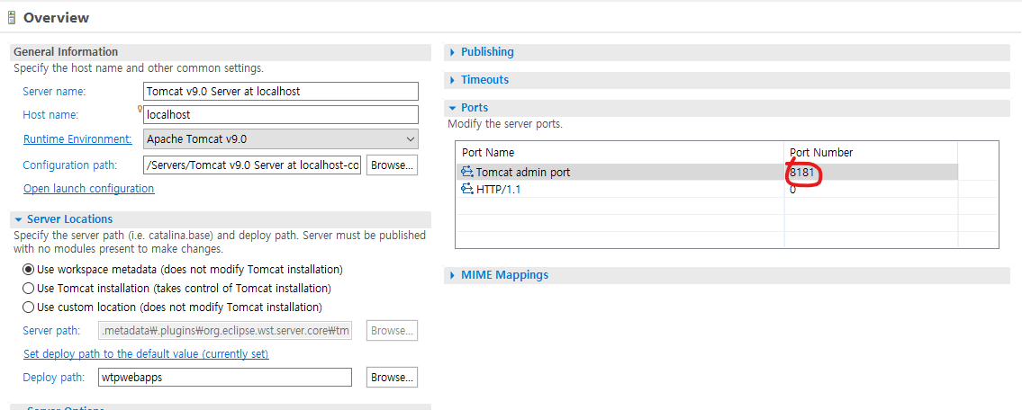Expand the Publishing section
The image size is (1022, 410).
452,52
